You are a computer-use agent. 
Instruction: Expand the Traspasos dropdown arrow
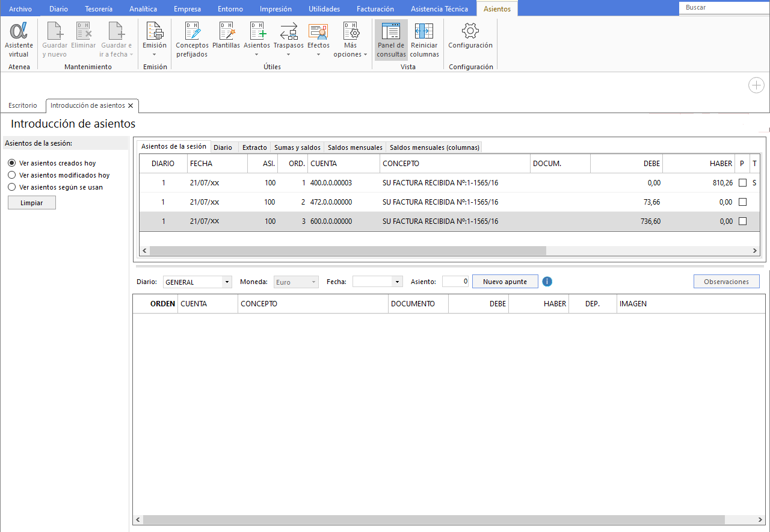pyautogui.click(x=289, y=55)
